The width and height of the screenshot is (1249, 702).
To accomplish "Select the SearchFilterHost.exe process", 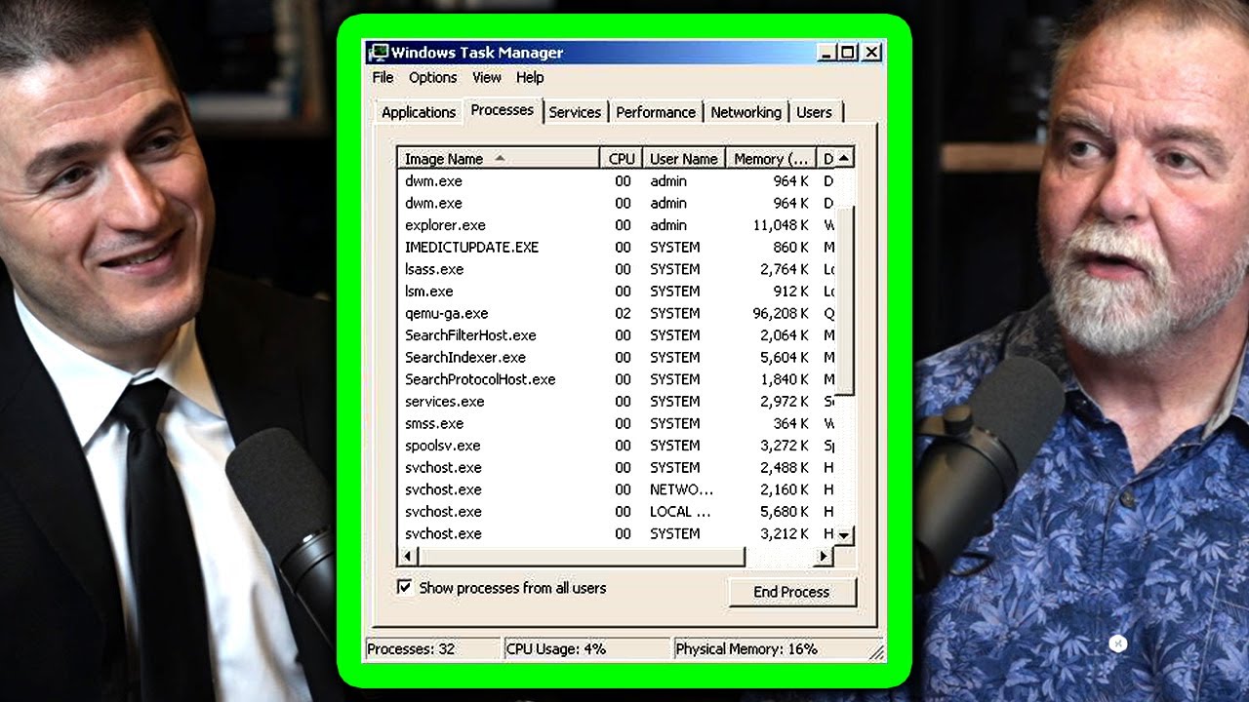I will 617,335.
